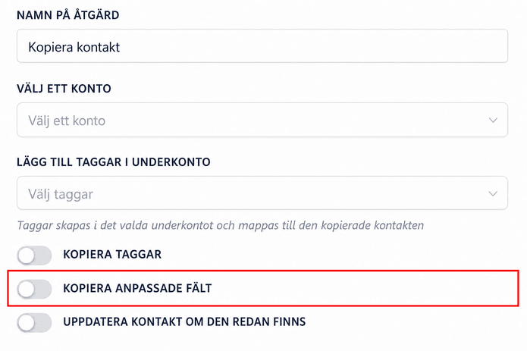Viewport: 527px width, 351px height.
Task: Click the KOPIERA TAGGAR label text
Action: click(112, 254)
